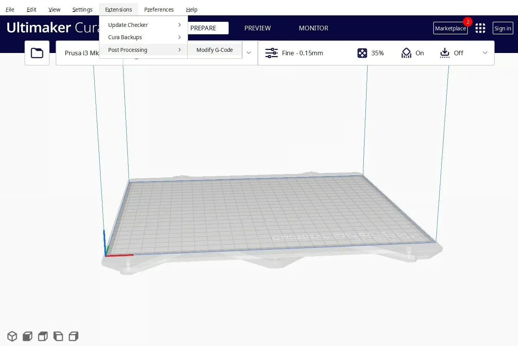Click the infill density pattern icon
This screenshot has width=518, height=346.
[x=362, y=53]
